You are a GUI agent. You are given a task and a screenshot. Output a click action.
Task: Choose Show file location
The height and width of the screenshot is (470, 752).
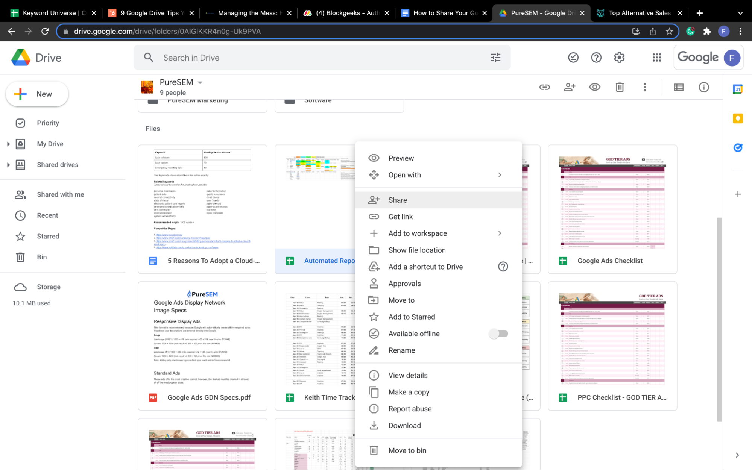(x=438, y=250)
